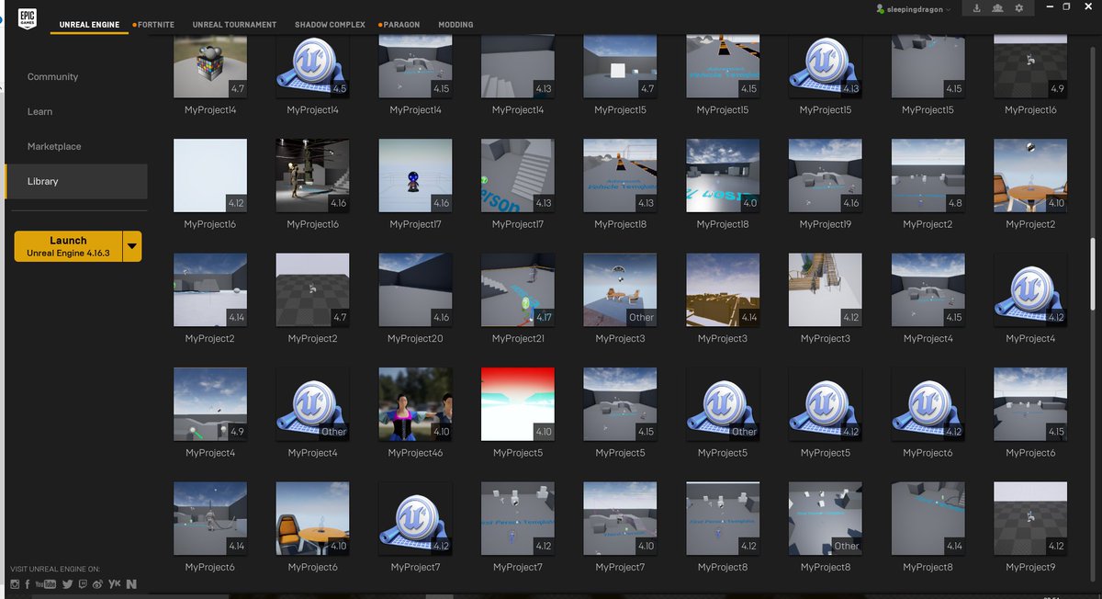Select MyProject2 checkered floor thumbnail version 4.7
Viewport: 1102px width, 599px height.
click(x=312, y=289)
